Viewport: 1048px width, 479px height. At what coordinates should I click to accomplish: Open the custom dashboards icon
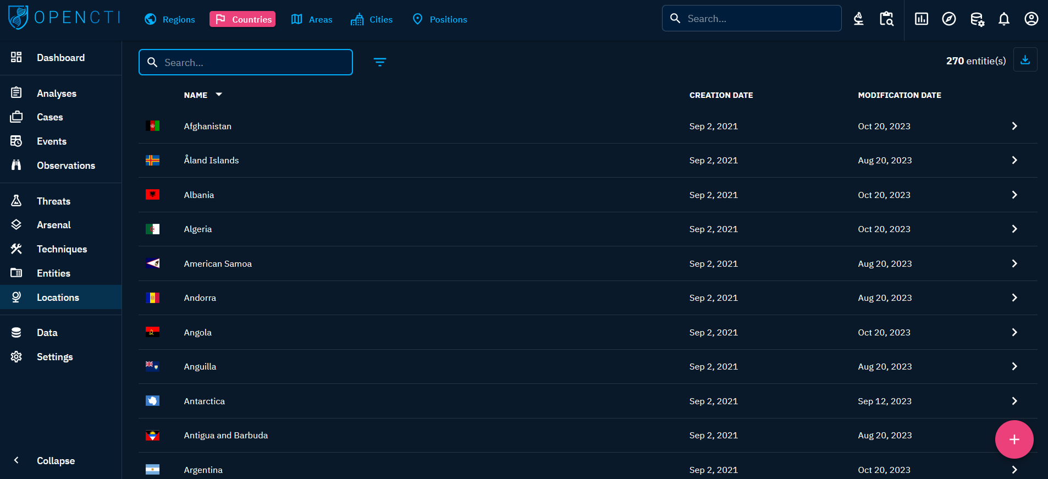click(921, 19)
